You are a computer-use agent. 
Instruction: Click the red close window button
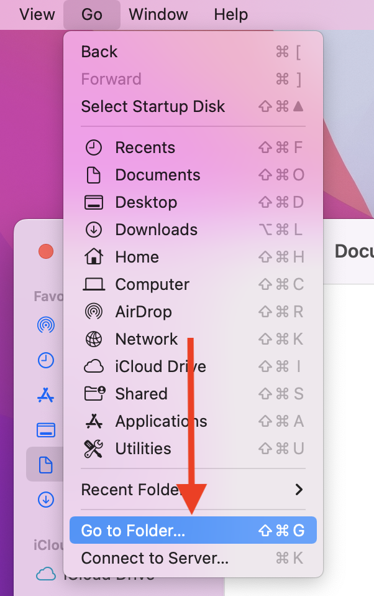pos(46,251)
